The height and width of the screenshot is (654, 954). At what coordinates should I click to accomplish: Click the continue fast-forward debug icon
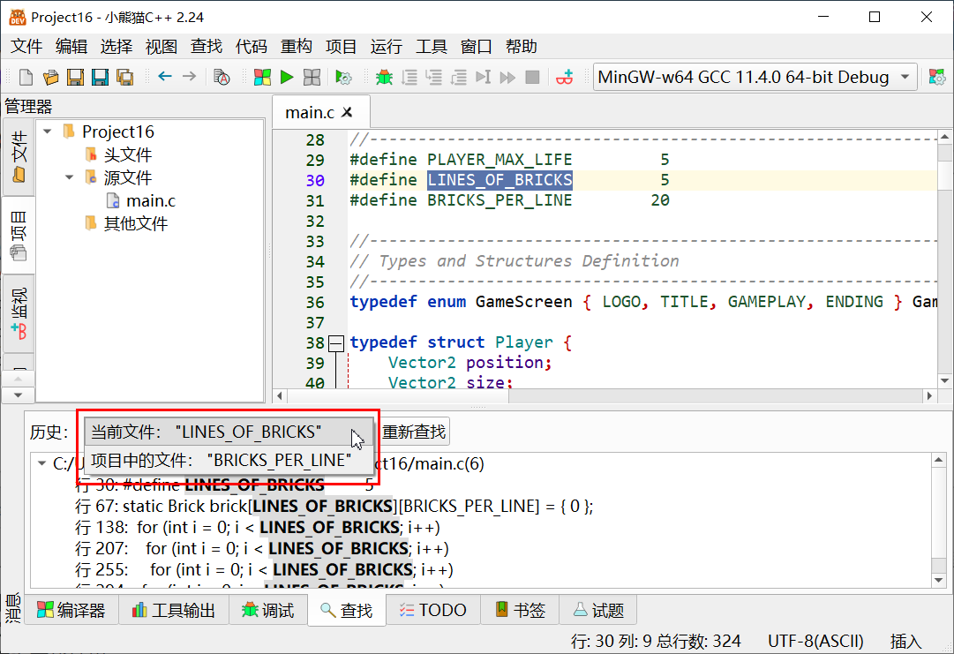[507, 78]
